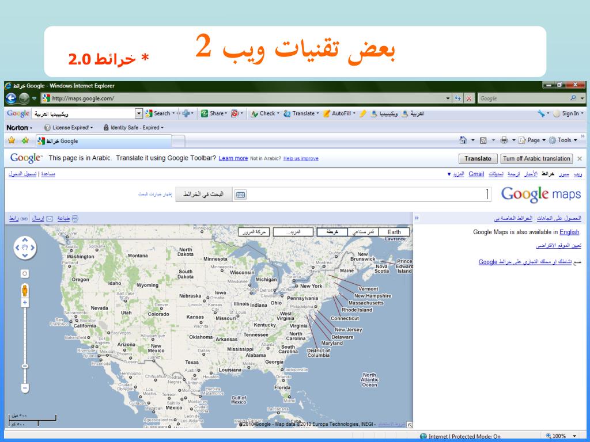Open the recent pages dropdown next to forward
This screenshot has height=442, width=590.
click(34, 98)
